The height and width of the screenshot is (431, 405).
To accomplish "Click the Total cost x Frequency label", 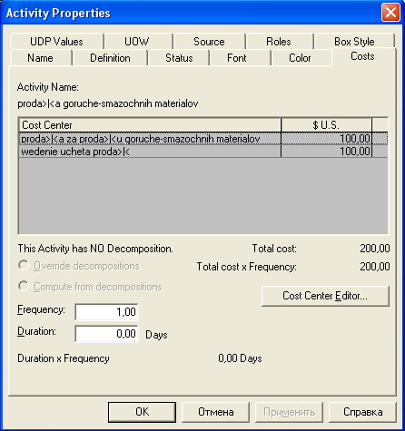I will tap(247, 267).
